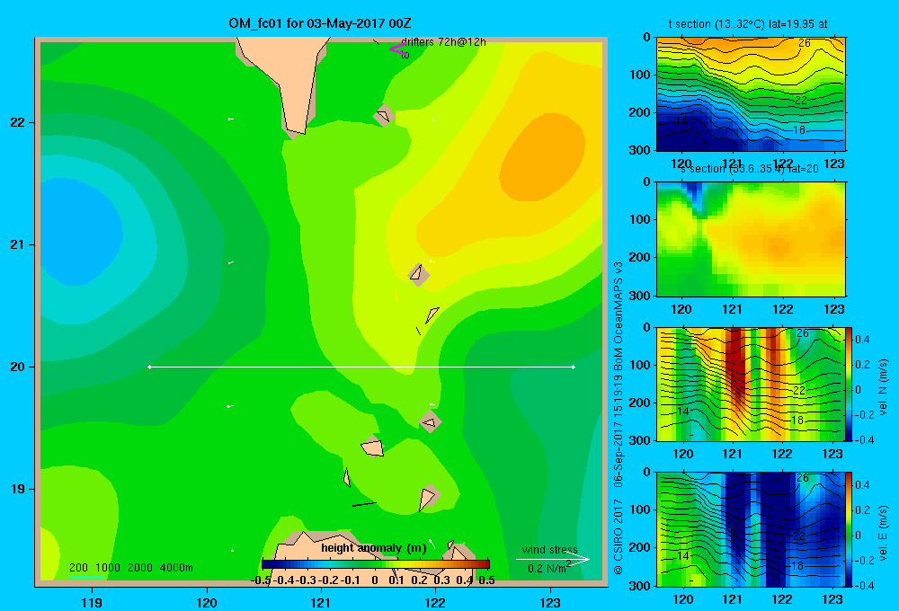Click the red northward jet core in vel. N panel
The image size is (899, 611).
point(735,367)
